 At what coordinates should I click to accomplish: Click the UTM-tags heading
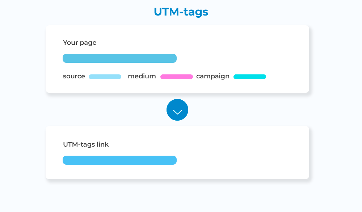click(181, 12)
